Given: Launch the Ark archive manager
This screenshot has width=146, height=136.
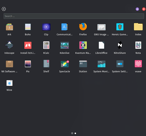Looking at the screenshot, I should (9, 27).
